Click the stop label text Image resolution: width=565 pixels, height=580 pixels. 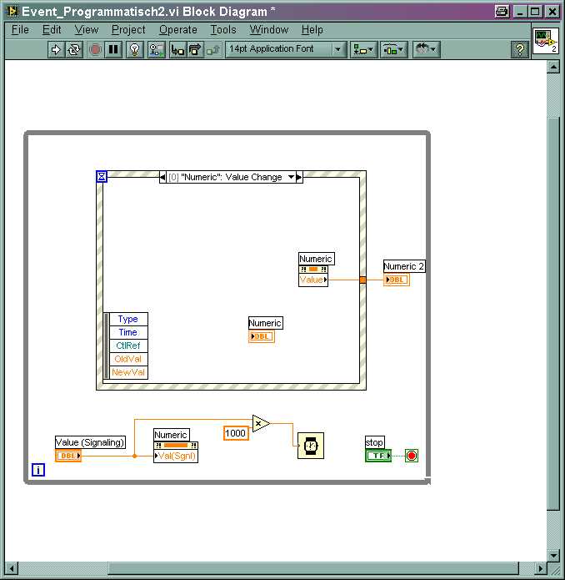pyautogui.click(x=374, y=442)
